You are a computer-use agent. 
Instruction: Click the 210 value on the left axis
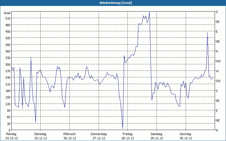click(8, 84)
